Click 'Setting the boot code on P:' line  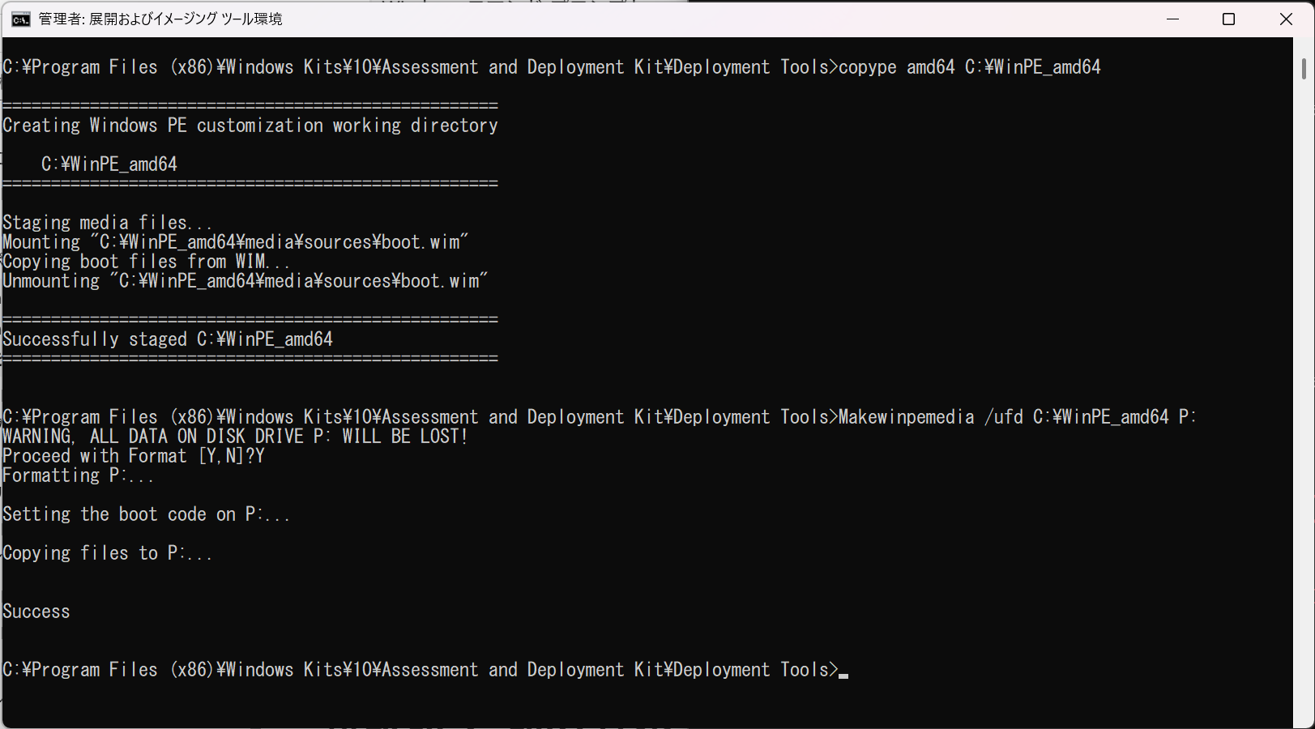(146, 514)
